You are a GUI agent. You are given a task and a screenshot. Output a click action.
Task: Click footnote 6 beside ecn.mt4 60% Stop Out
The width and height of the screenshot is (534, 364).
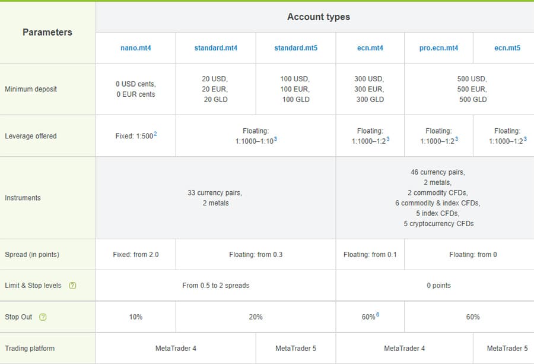point(377,315)
